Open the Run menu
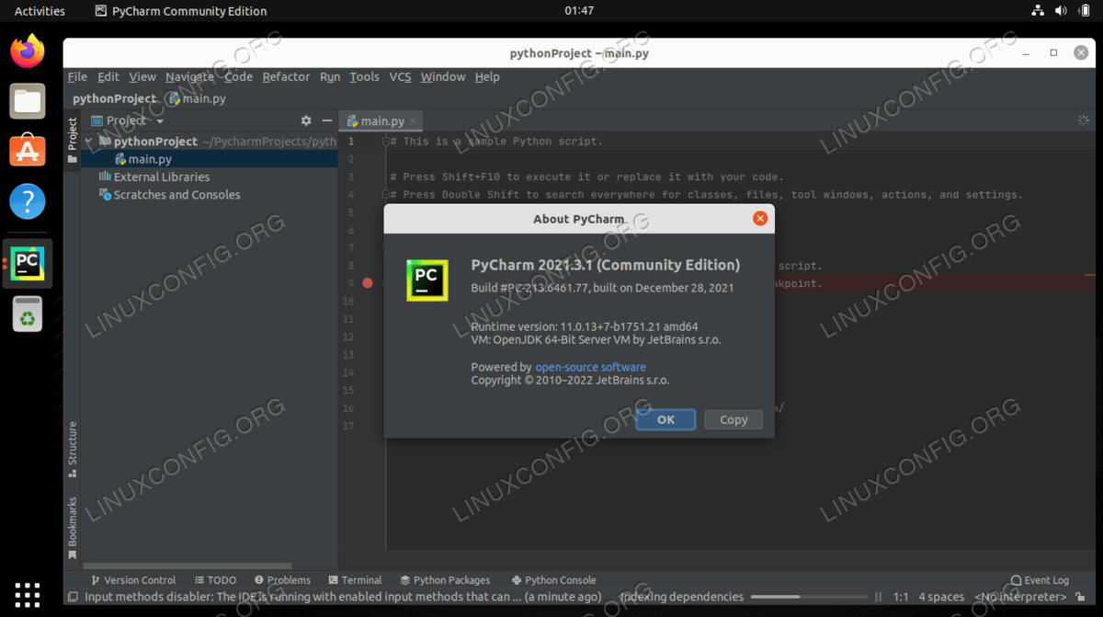Screen dimensions: 1103x617 tap(330, 77)
